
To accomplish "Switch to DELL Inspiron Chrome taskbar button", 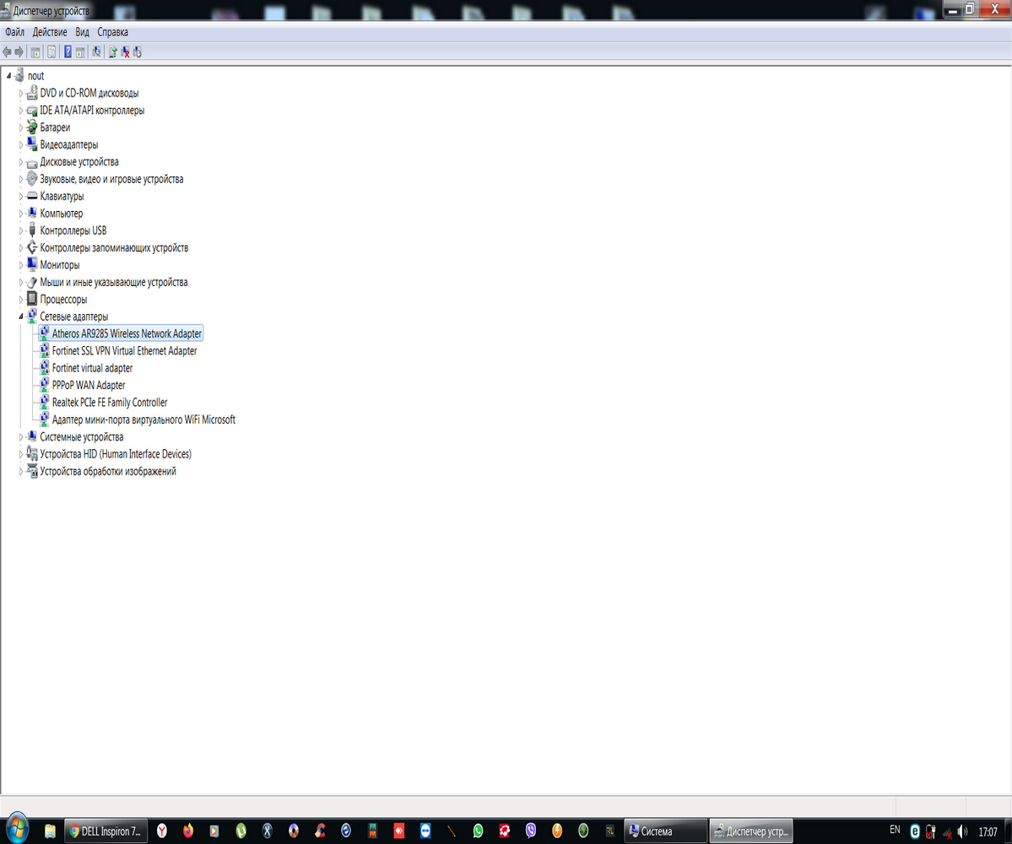I will (106, 830).
